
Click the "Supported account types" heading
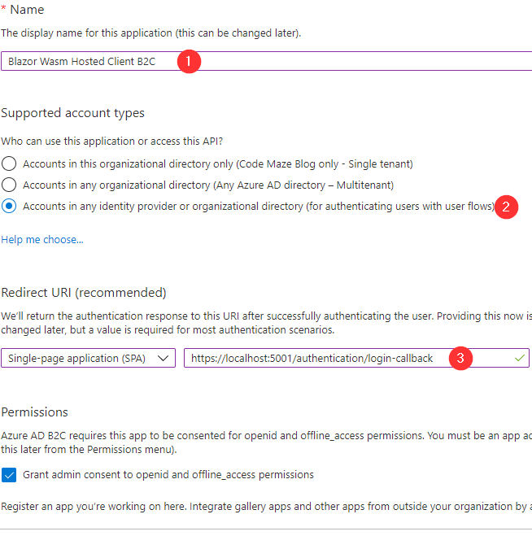[x=72, y=113]
